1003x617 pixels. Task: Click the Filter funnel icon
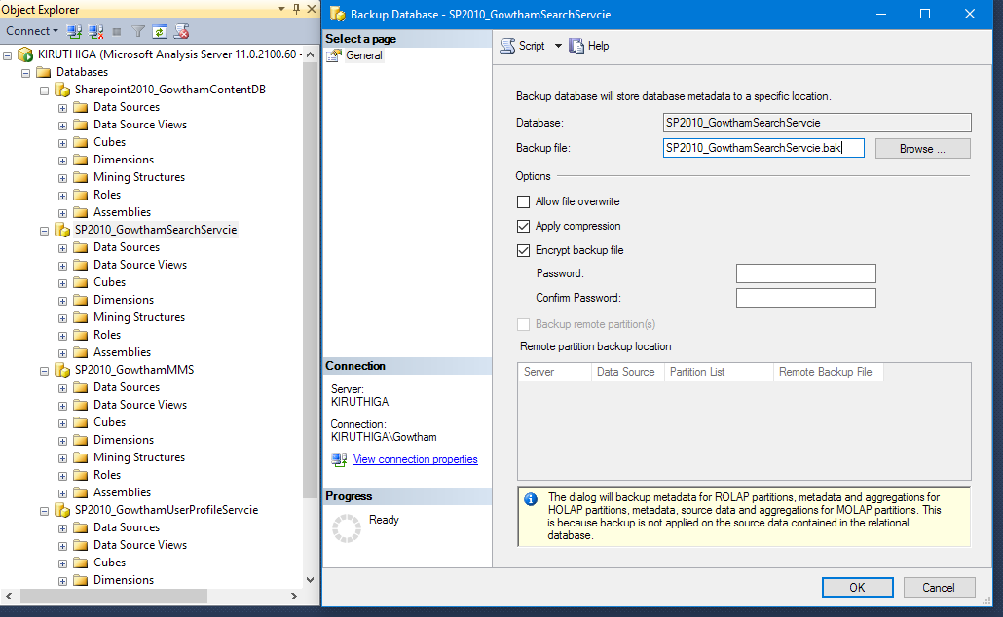click(x=137, y=31)
